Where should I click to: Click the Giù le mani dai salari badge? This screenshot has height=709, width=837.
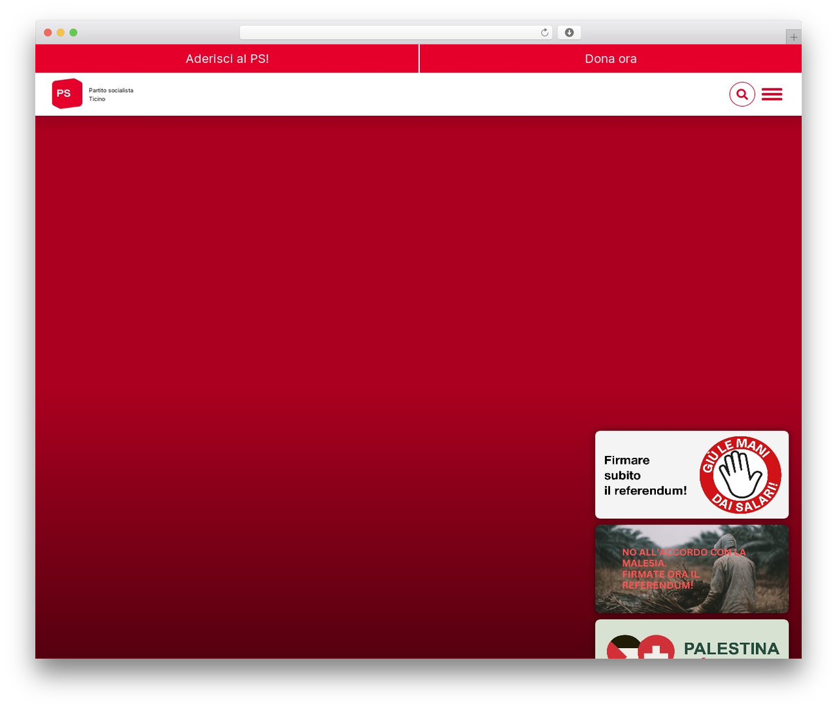[x=740, y=475]
